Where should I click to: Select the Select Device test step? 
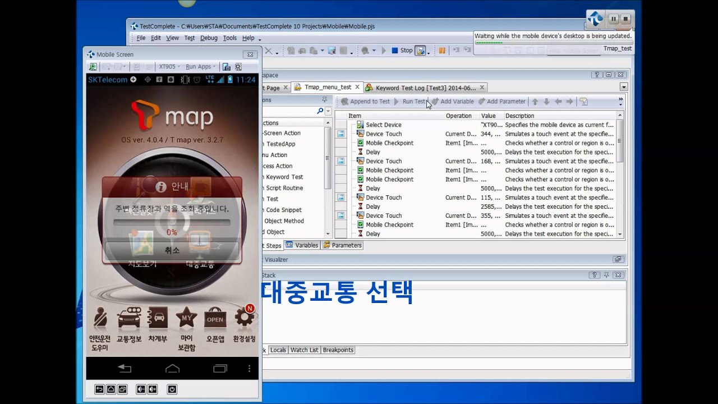(384, 125)
